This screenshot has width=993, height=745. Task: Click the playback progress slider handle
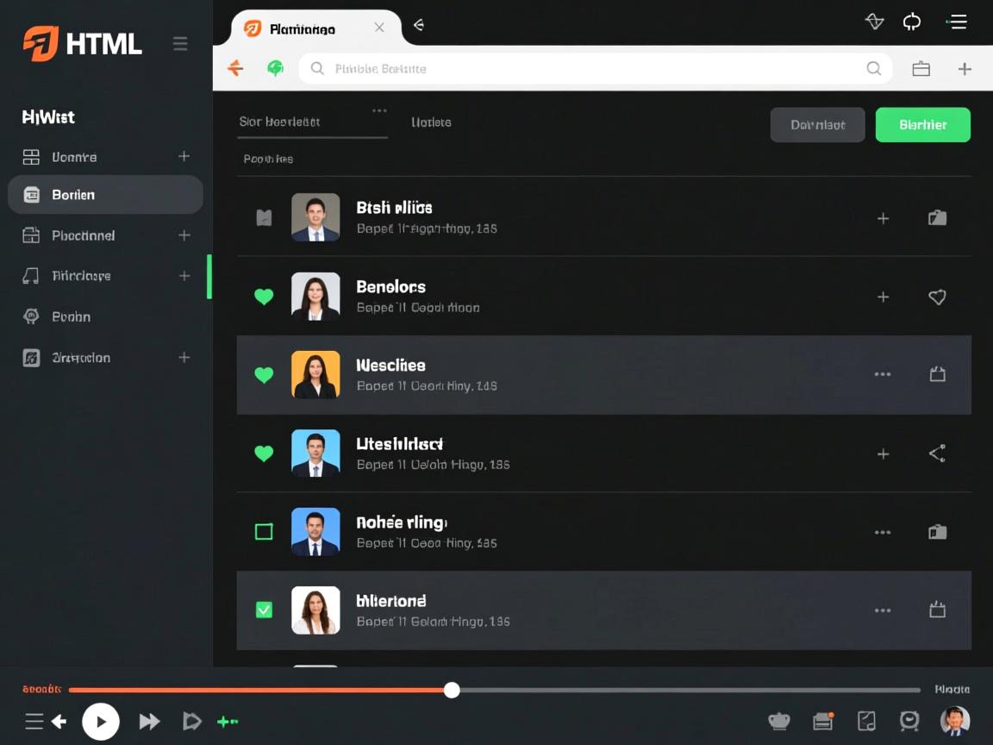pos(452,690)
